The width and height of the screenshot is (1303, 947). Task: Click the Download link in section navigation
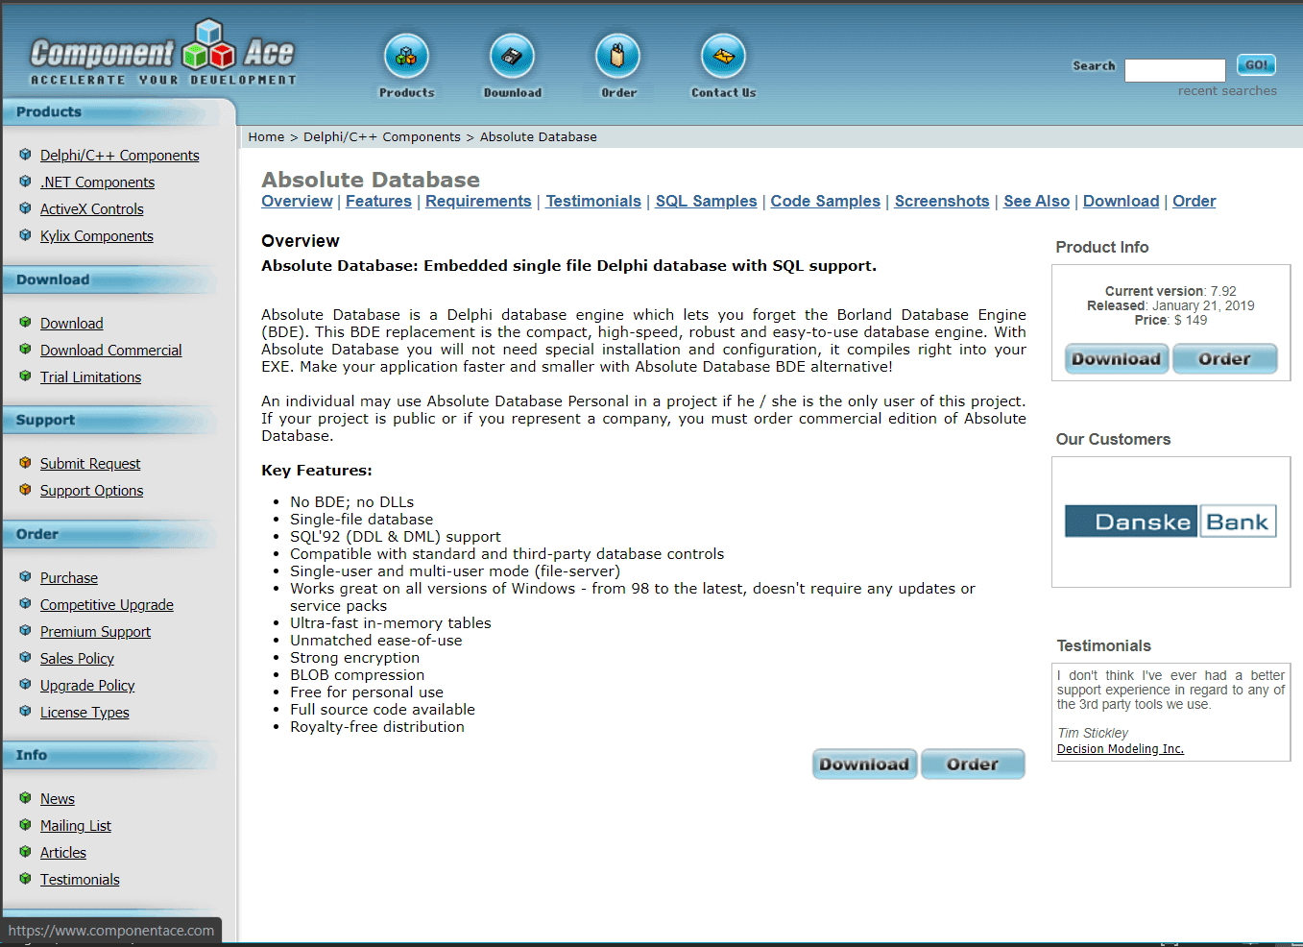1121,201
